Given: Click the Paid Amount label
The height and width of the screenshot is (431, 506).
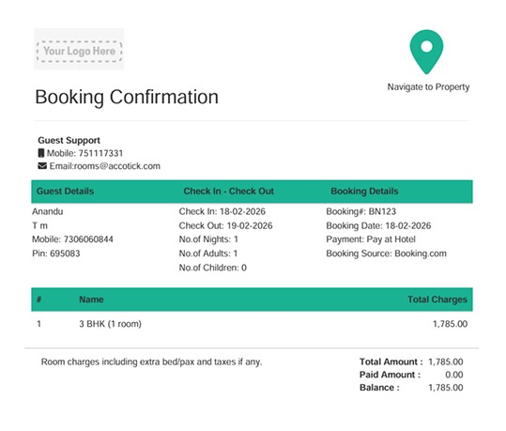Looking at the screenshot, I should [x=390, y=375].
